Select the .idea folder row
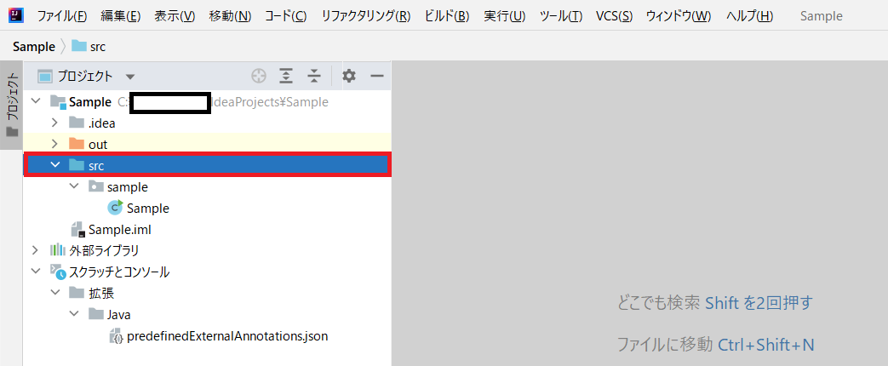888x366 pixels. pyautogui.click(x=207, y=123)
